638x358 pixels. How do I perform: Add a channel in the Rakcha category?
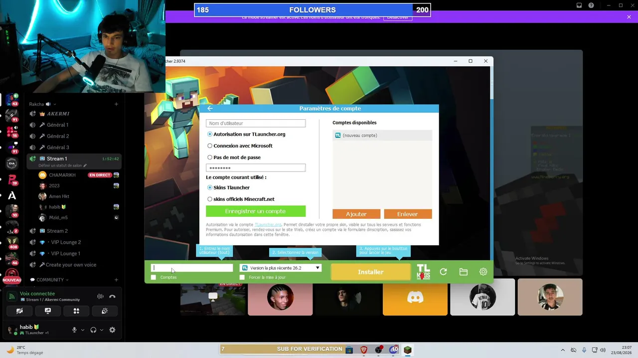coord(116,104)
